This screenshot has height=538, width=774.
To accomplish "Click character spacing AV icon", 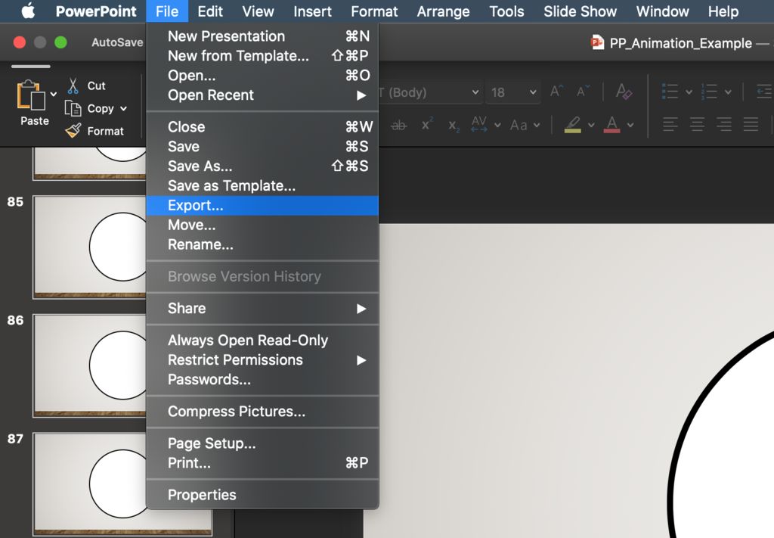I will tap(478, 124).
